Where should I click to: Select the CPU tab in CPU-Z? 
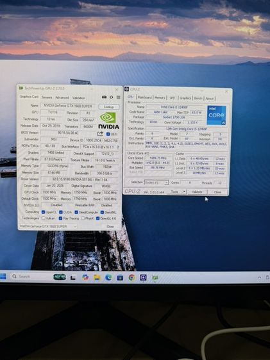coord(130,97)
